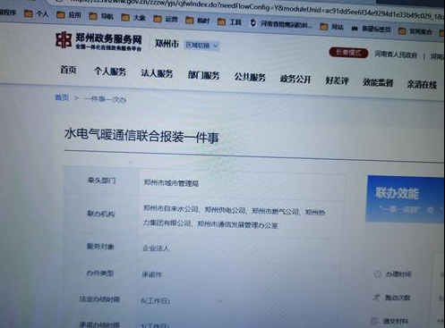Open the 河南省人民政府 link
The image size is (445, 328).
point(396,55)
